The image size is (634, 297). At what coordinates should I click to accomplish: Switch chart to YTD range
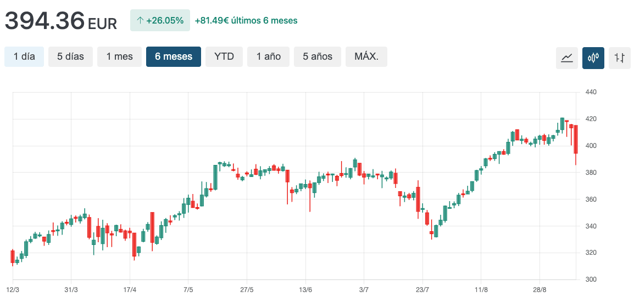[x=224, y=56]
